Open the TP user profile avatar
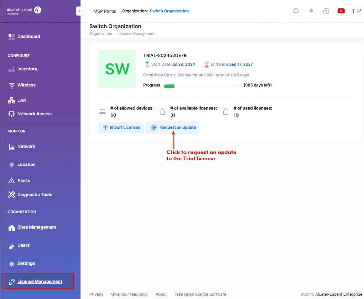The image size is (364, 299). 356,11
